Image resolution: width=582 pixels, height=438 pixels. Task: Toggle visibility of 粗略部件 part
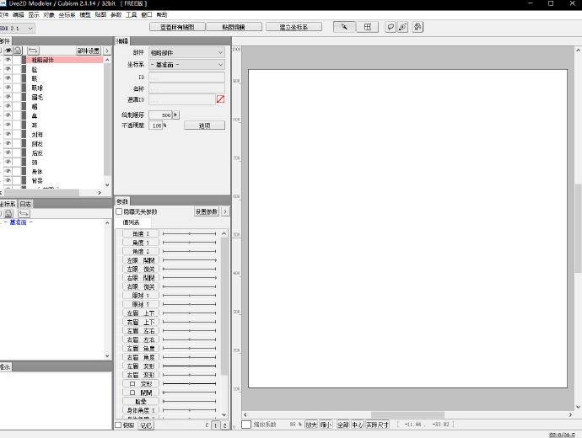click(8, 60)
